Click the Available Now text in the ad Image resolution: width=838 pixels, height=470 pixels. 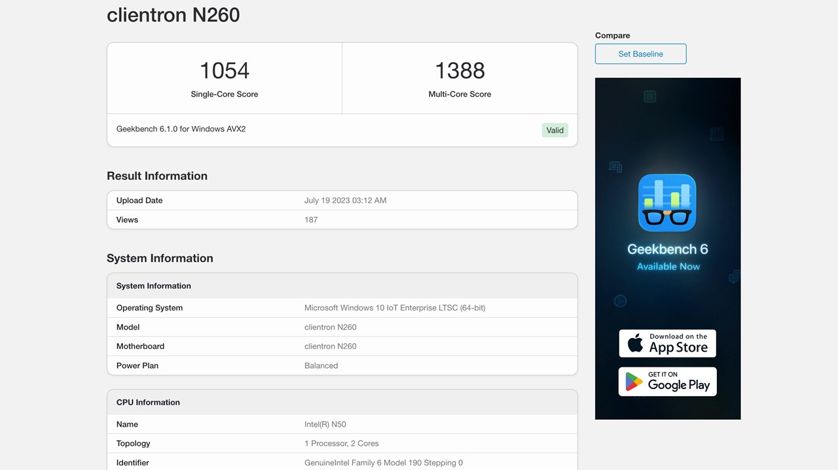tap(667, 266)
